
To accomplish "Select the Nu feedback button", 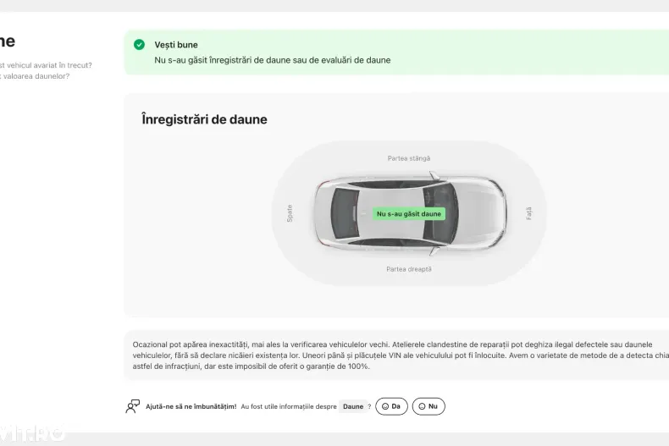I will pos(428,406).
